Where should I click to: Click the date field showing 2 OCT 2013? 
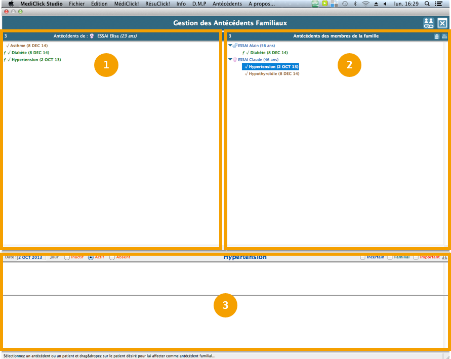click(31, 257)
